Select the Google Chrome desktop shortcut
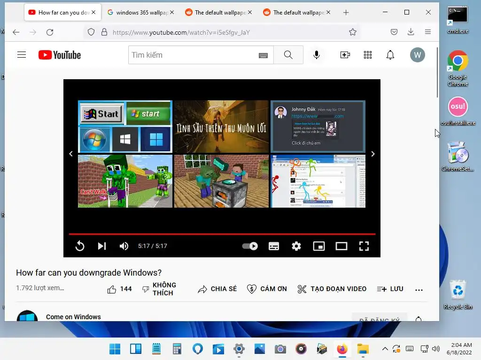 [x=458, y=68]
